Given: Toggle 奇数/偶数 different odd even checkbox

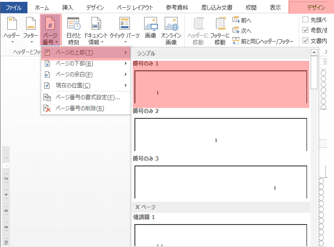Looking at the screenshot, I should [x=306, y=30].
